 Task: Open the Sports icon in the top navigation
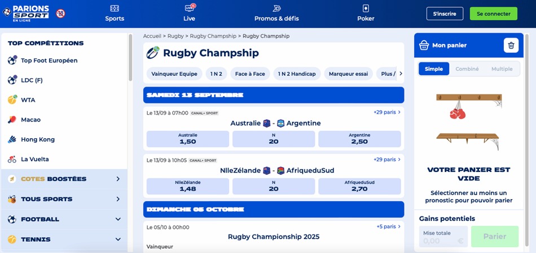[115, 8]
